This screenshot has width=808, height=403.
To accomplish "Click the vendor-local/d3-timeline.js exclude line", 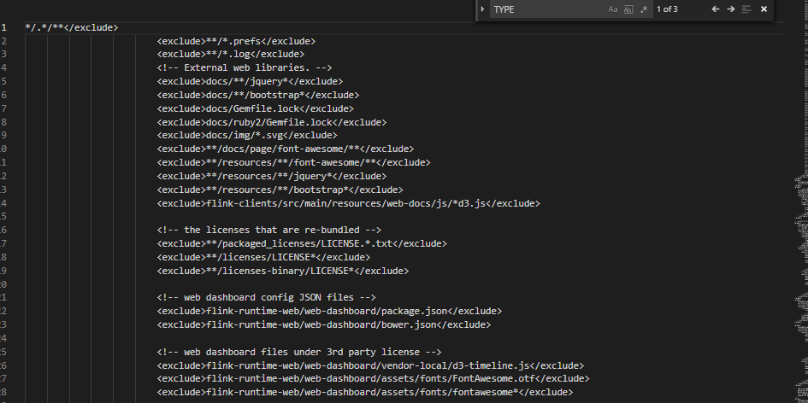I will tap(370, 366).
